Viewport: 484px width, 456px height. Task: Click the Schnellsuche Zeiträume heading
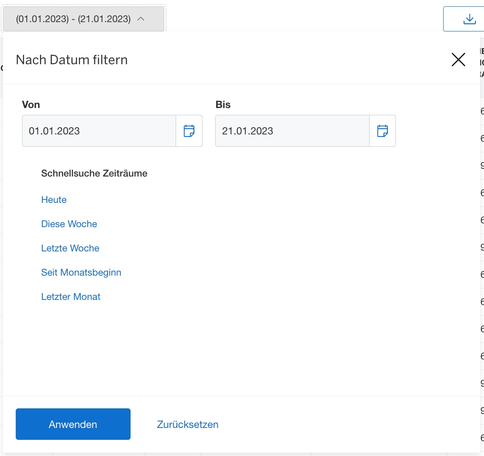pos(94,173)
